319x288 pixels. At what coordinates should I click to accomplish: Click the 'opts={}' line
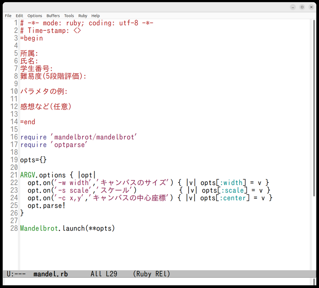33,160
